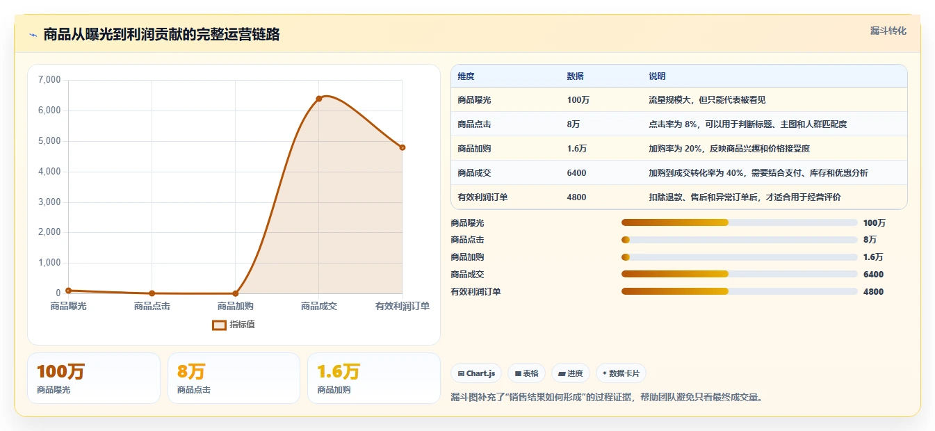The height and width of the screenshot is (431, 935).
Task: Click the 加购到成交转化率为 40% description cell
Action: pos(758,173)
